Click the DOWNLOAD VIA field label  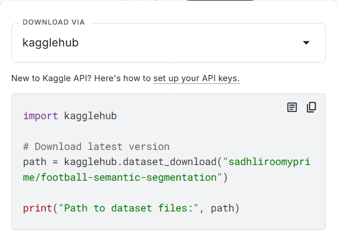pyautogui.click(x=55, y=23)
